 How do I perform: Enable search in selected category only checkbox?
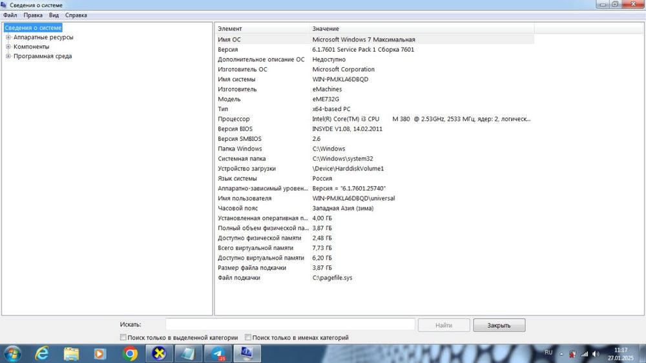[x=123, y=337]
